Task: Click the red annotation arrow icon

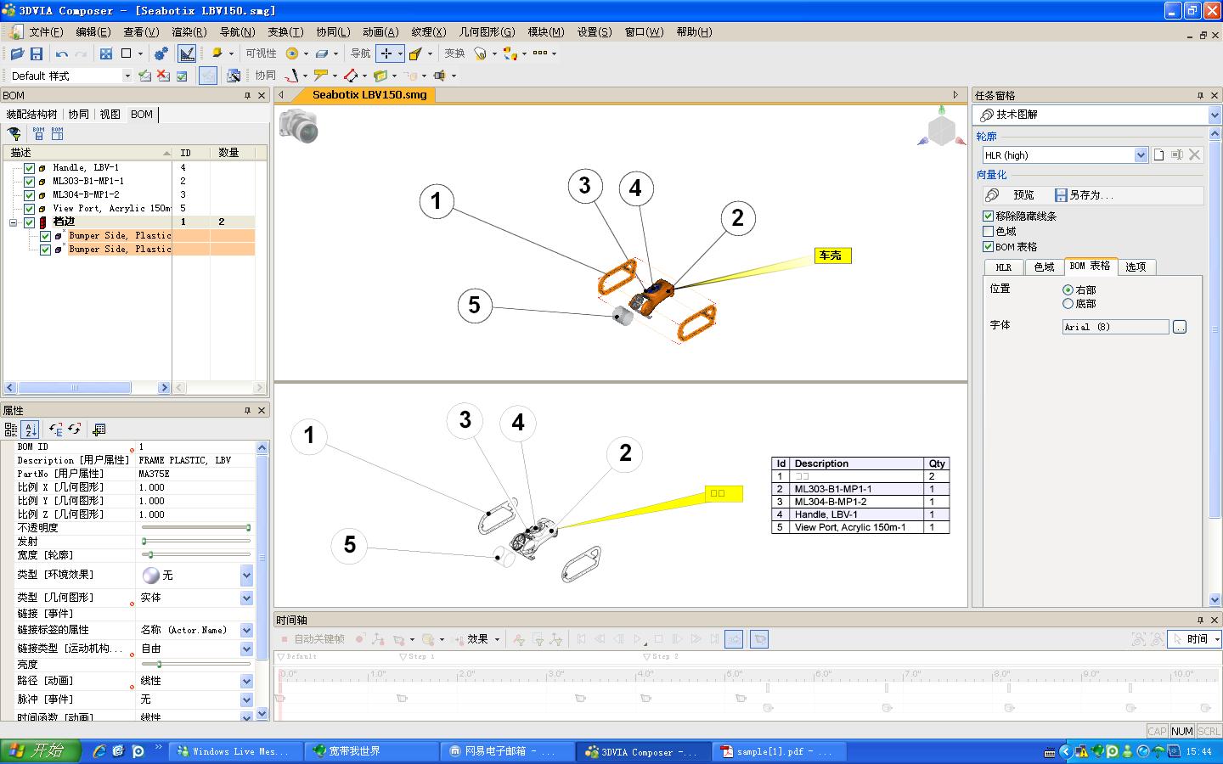Action: tap(292, 76)
